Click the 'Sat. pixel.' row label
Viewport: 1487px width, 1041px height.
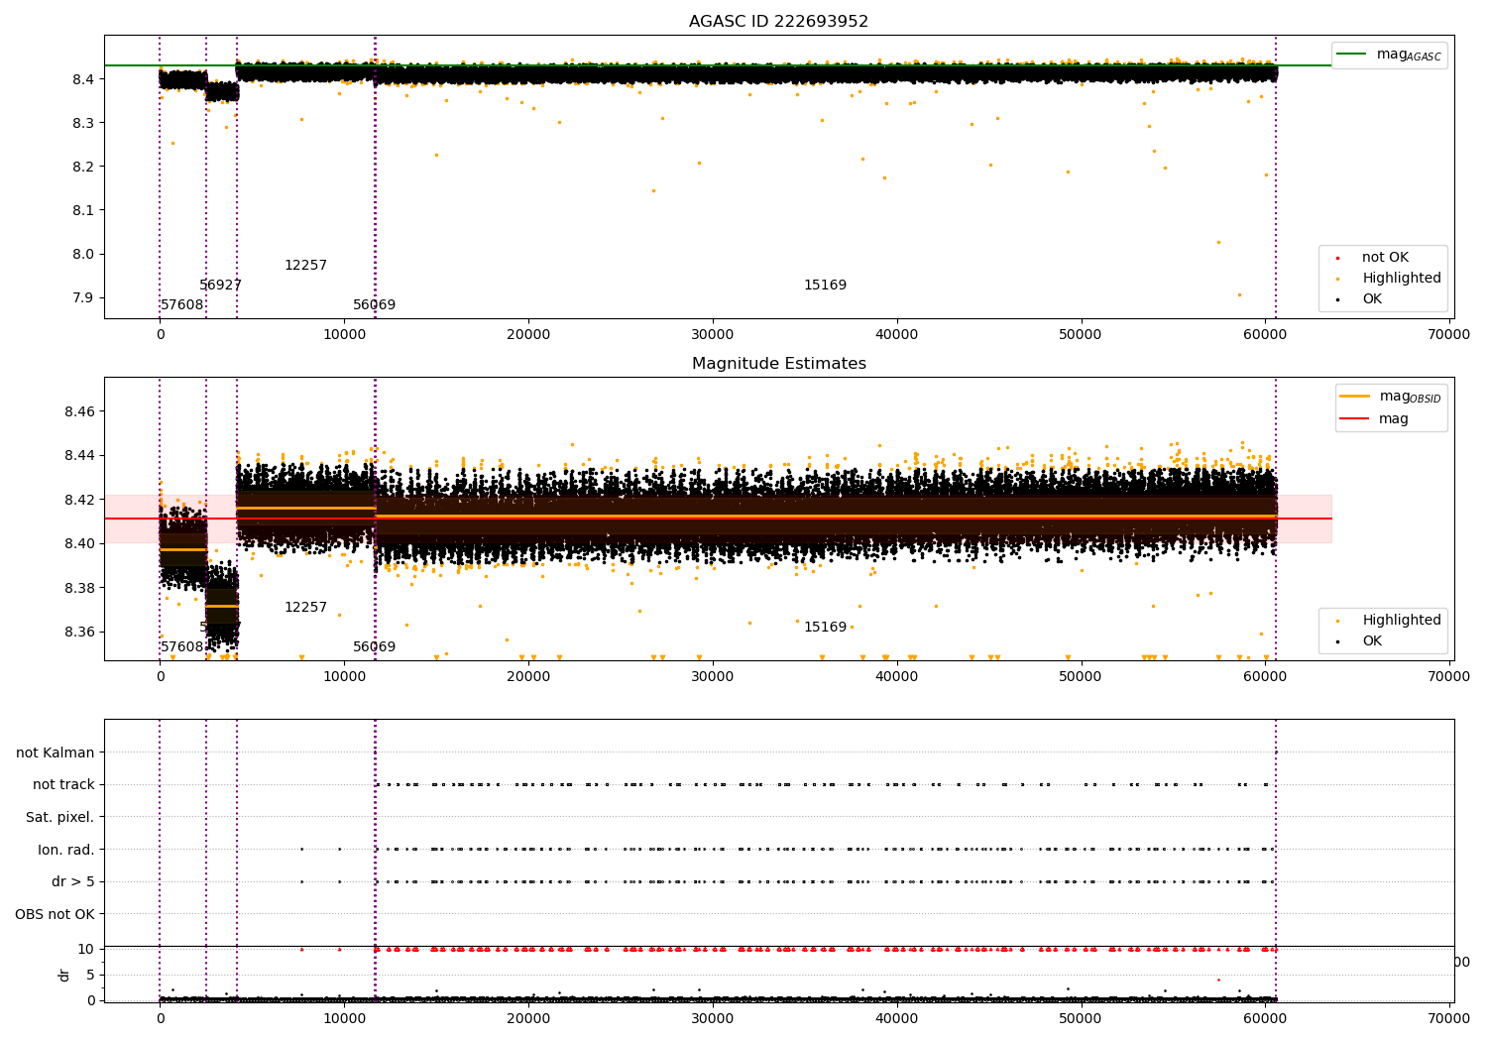click(x=60, y=818)
